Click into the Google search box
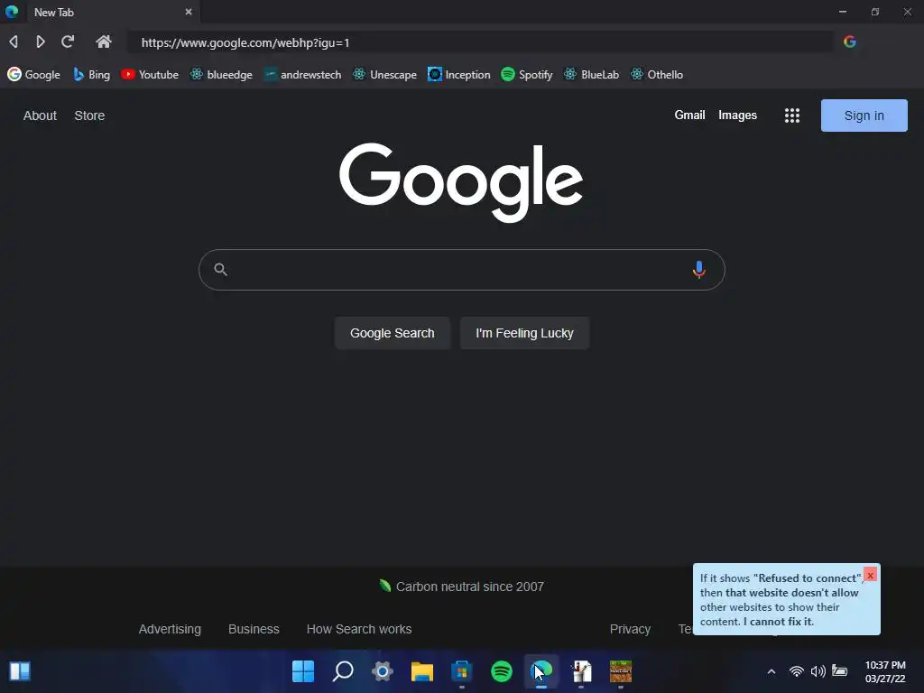This screenshot has width=924, height=693. [461, 270]
